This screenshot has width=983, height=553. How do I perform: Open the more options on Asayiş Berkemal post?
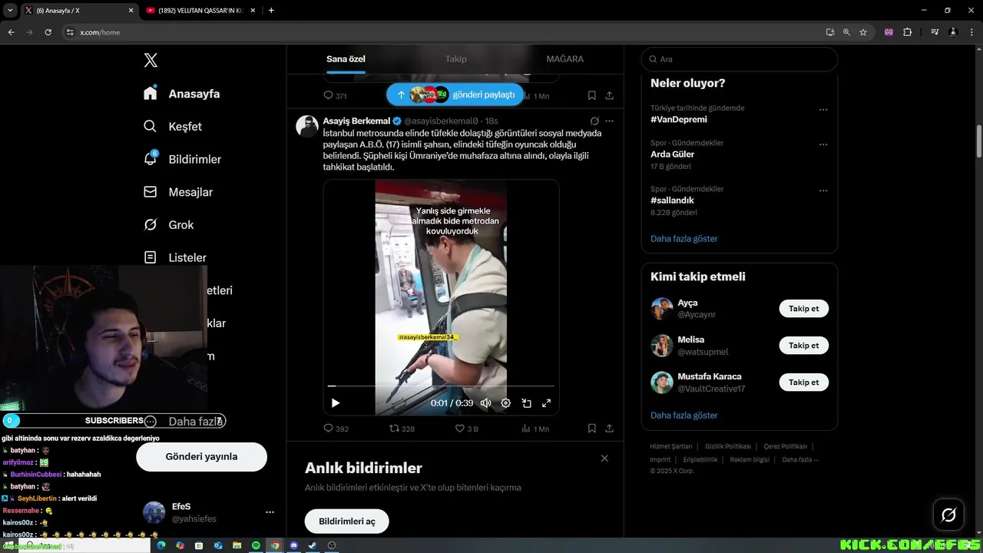pos(609,121)
